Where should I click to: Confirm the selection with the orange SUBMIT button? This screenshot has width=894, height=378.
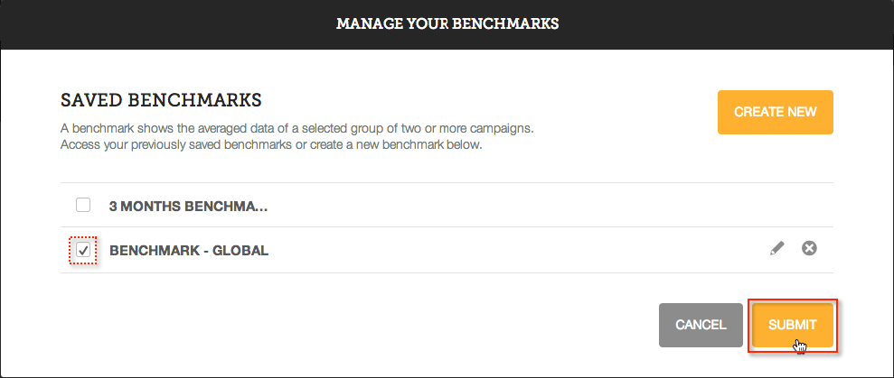pyautogui.click(x=793, y=325)
